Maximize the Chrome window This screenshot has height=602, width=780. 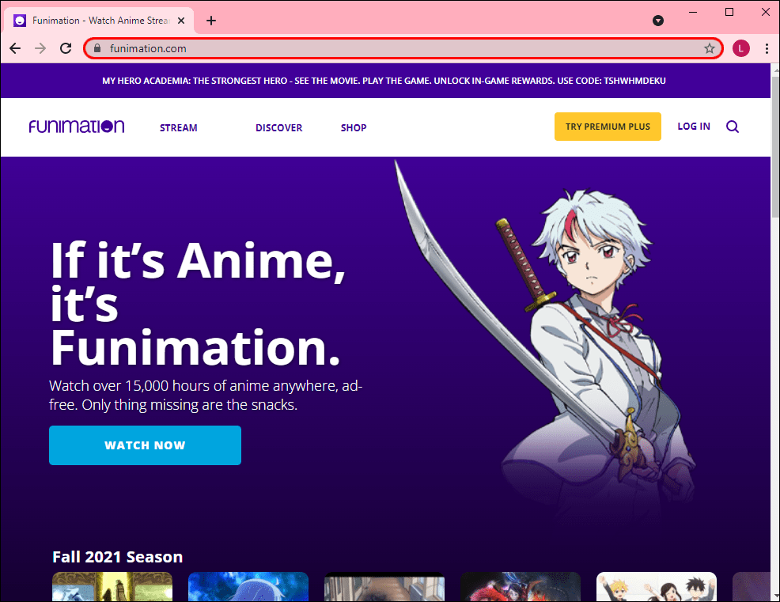coord(729,12)
